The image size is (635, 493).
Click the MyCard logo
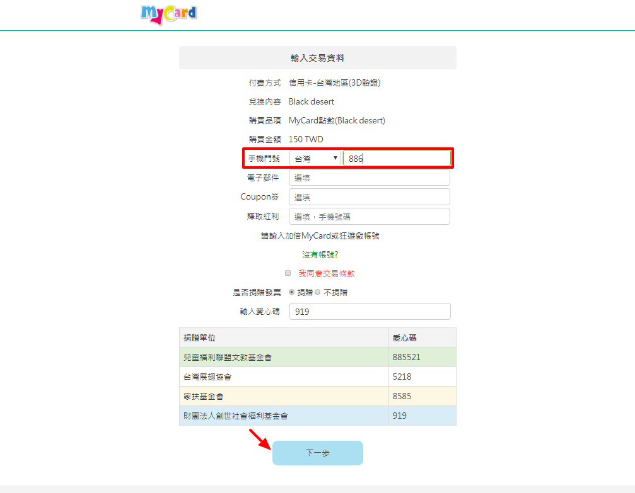168,13
